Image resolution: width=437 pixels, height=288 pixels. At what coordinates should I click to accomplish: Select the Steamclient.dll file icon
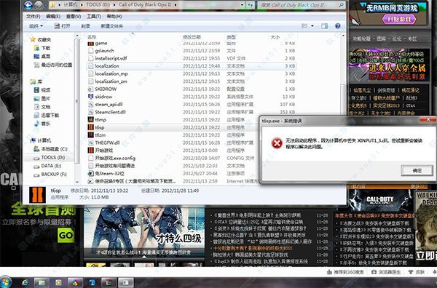click(90, 112)
